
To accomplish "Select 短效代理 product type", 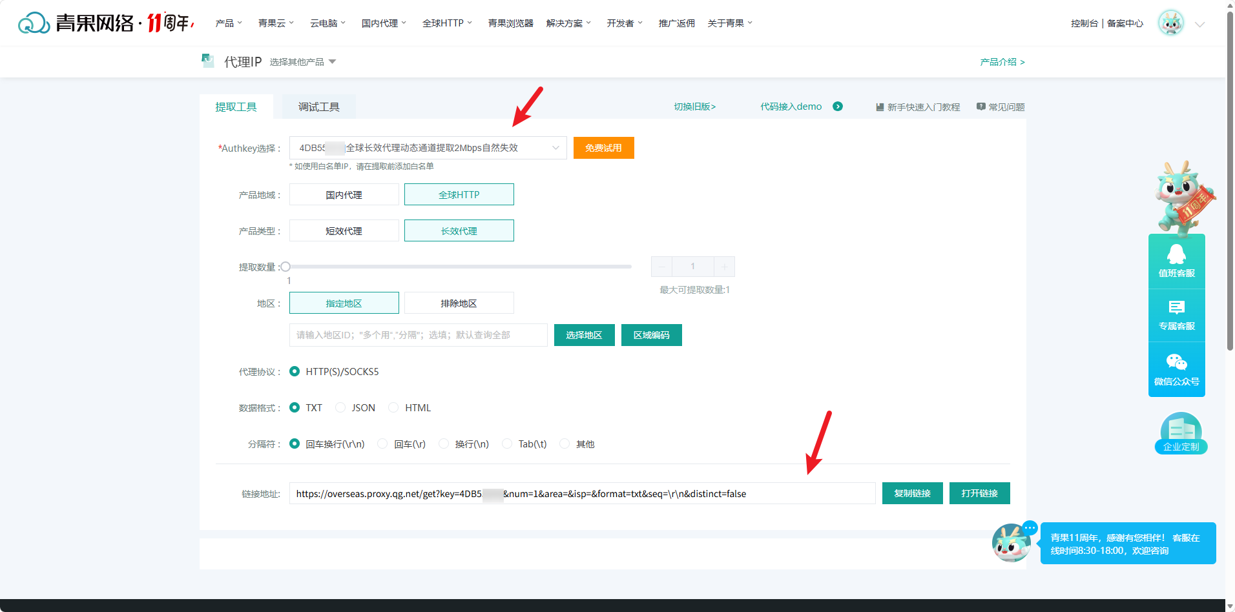I will click(344, 230).
